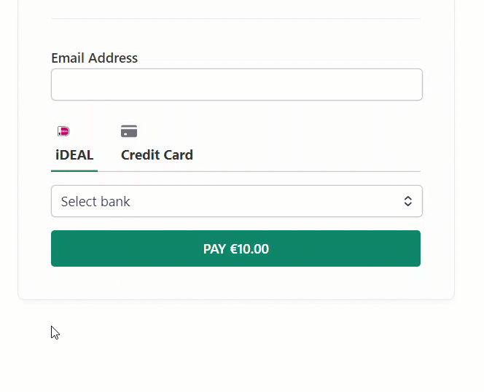This screenshot has width=484, height=392.
Task: Click the gray card glyph above Credit Card
Action: coord(129,131)
